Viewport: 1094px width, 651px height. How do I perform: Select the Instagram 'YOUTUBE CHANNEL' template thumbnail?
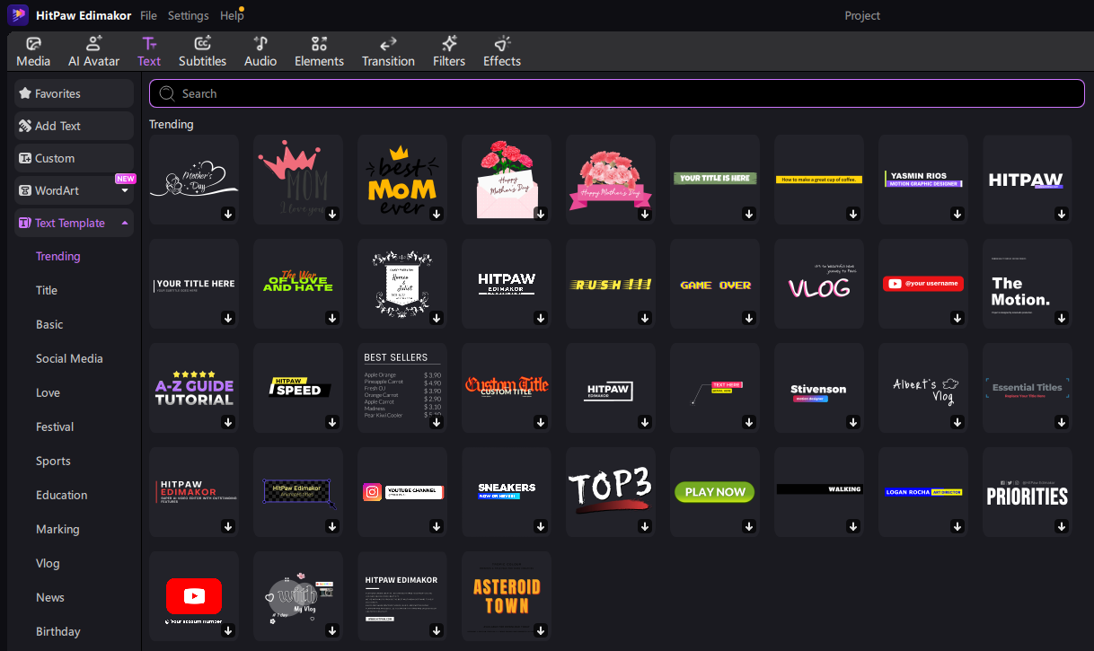pos(402,492)
